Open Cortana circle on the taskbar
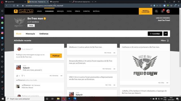Screen dimensions: 181x101 (x=47, y=99)
